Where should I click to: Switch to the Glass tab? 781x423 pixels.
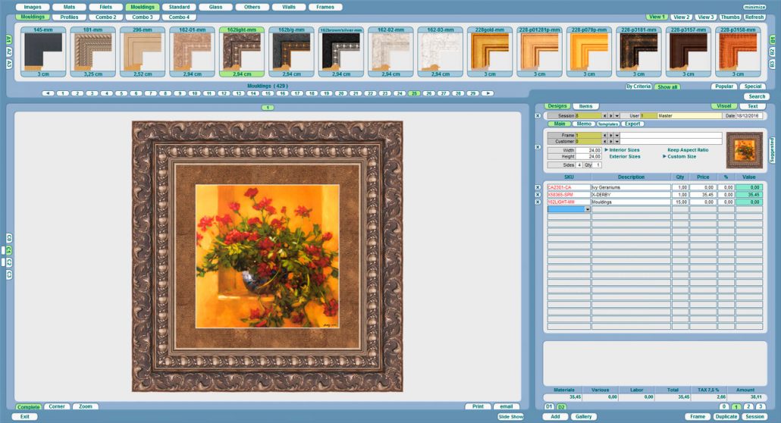[215, 7]
